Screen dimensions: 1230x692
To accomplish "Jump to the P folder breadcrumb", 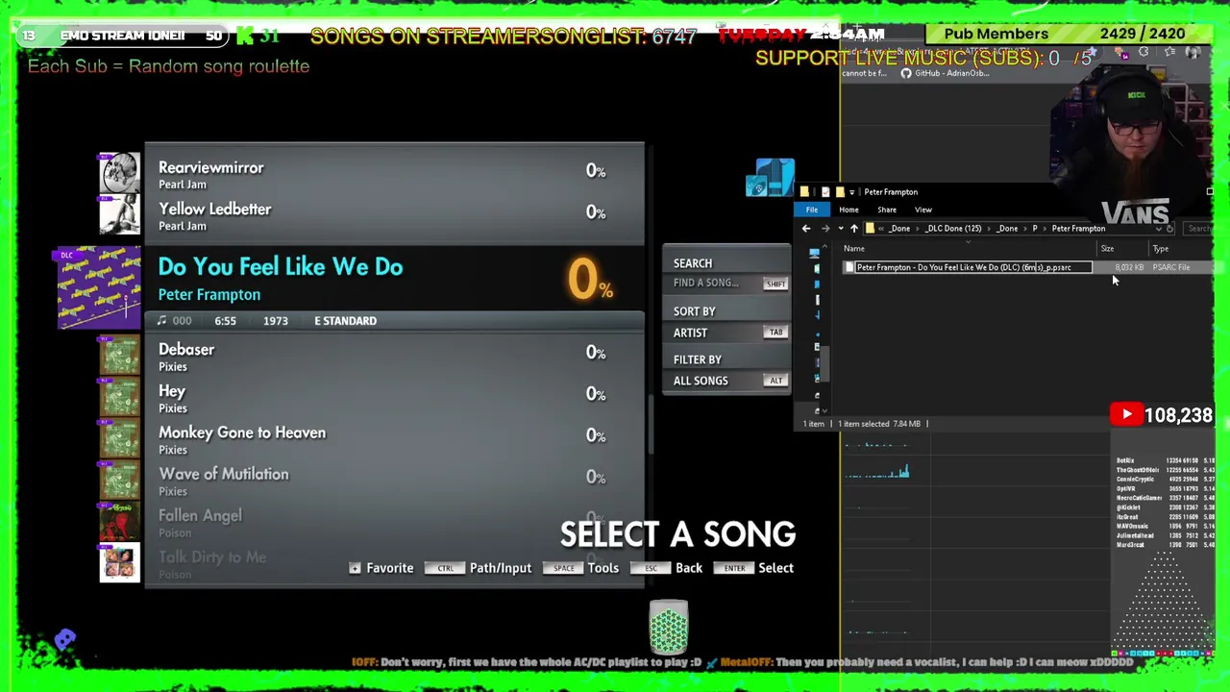I will pos(1035,229).
